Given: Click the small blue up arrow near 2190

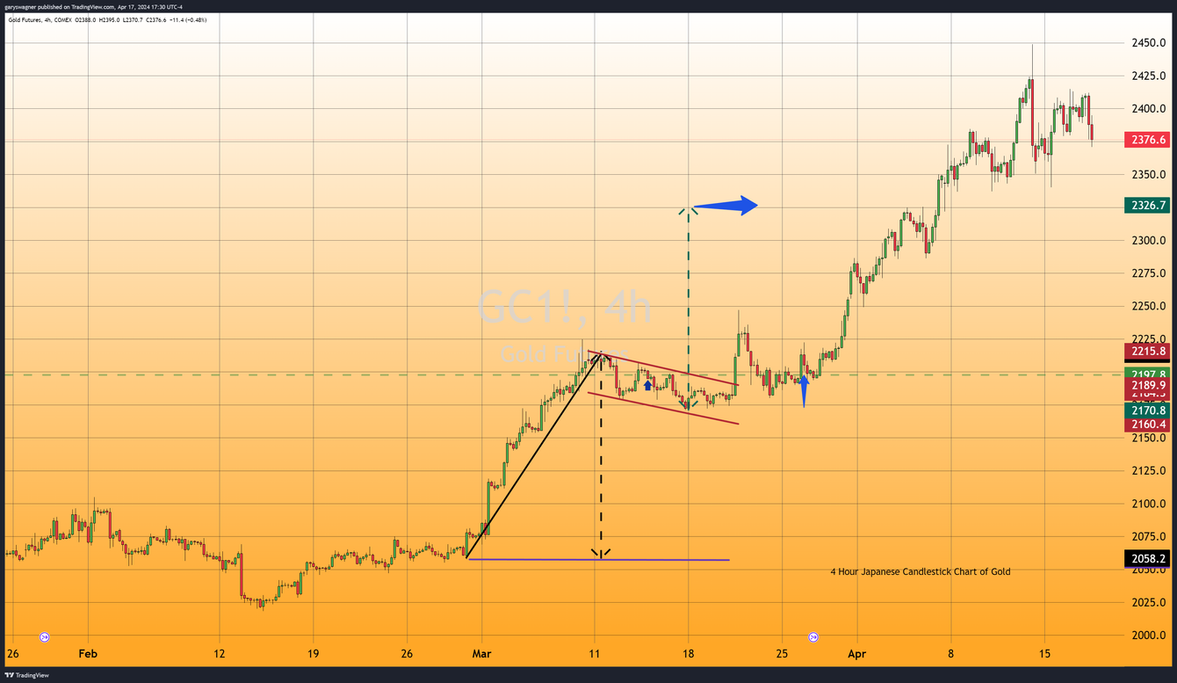Looking at the screenshot, I should pos(647,384).
